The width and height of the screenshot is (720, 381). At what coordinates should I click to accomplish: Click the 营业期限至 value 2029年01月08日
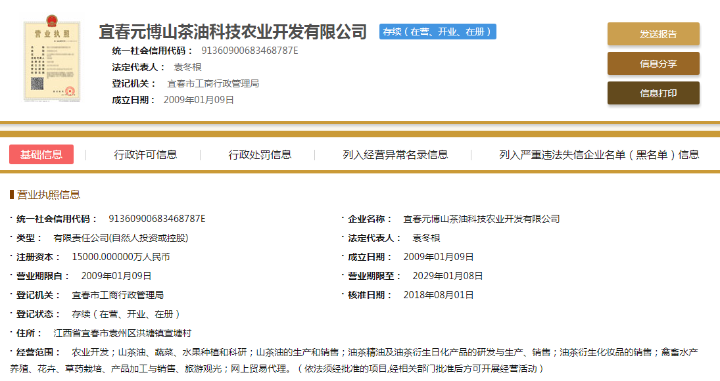[447, 276]
